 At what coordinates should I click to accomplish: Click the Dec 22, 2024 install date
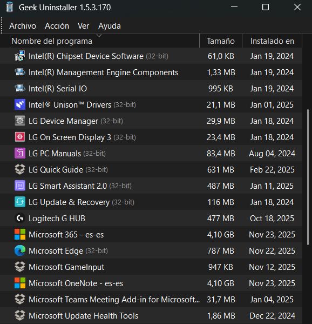click(272, 316)
